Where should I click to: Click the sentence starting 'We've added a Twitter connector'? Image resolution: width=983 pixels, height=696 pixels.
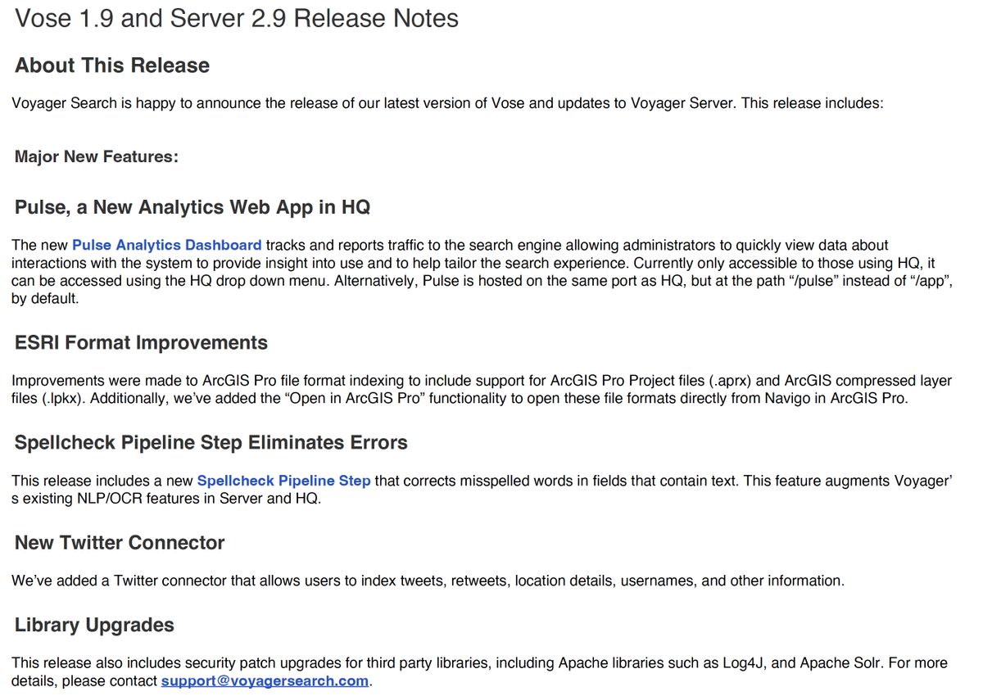click(x=428, y=581)
